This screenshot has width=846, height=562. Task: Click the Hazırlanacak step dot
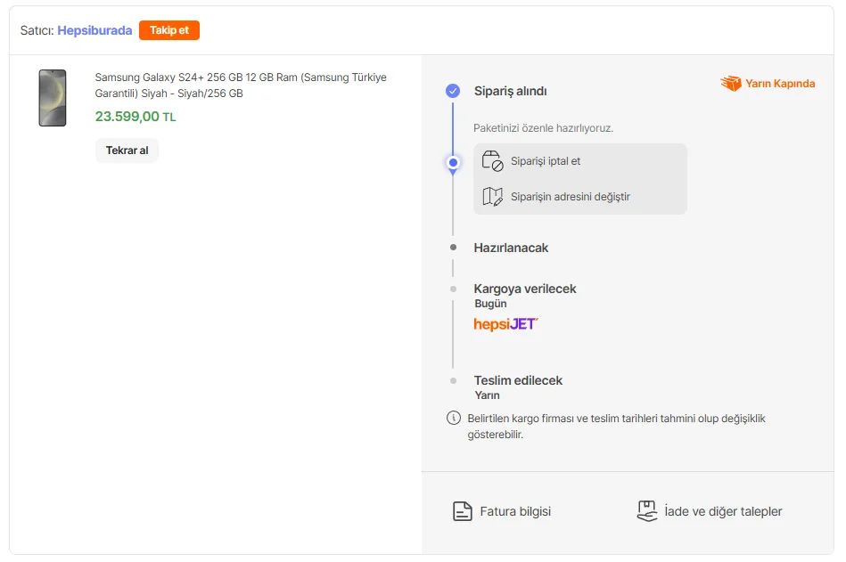tap(453, 248)
